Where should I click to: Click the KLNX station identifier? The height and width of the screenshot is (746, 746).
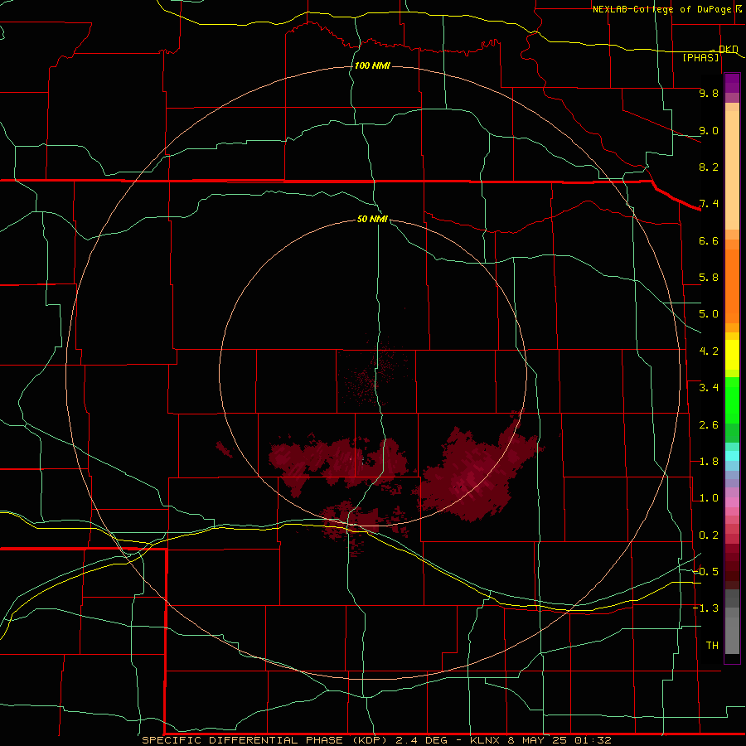(x=485, y=740)
